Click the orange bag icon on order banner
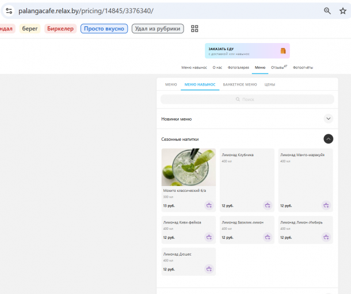This screenshot has width=351, height=294. (x=283, y=51)
